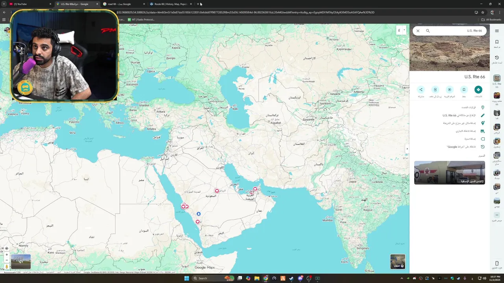
Task: Switch to the Route 66 History, Map tab
Action: (170, 4)
